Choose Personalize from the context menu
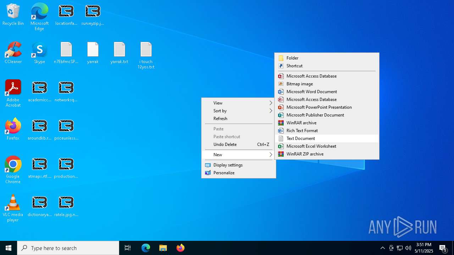 (239, 173)
